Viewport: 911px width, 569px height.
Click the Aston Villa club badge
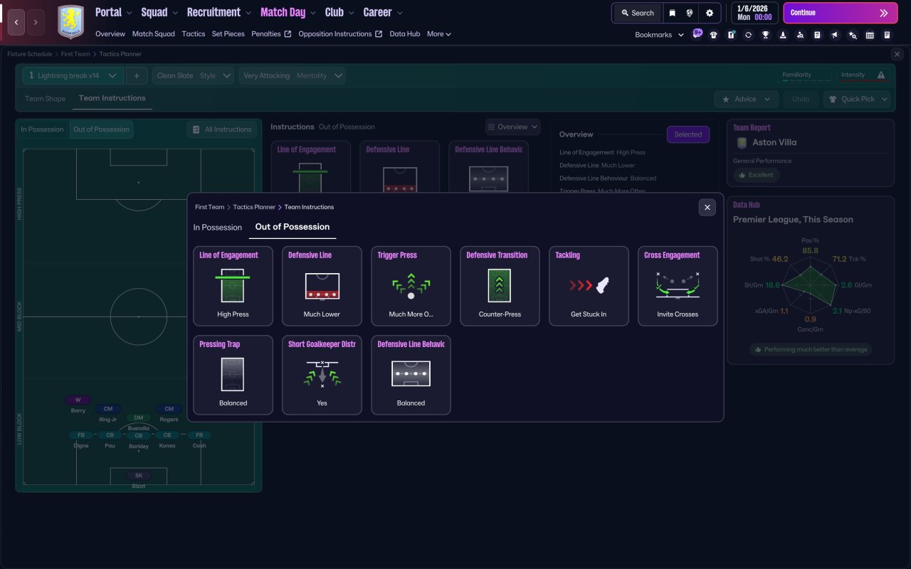pyautogui.click(x=70, y=22)
